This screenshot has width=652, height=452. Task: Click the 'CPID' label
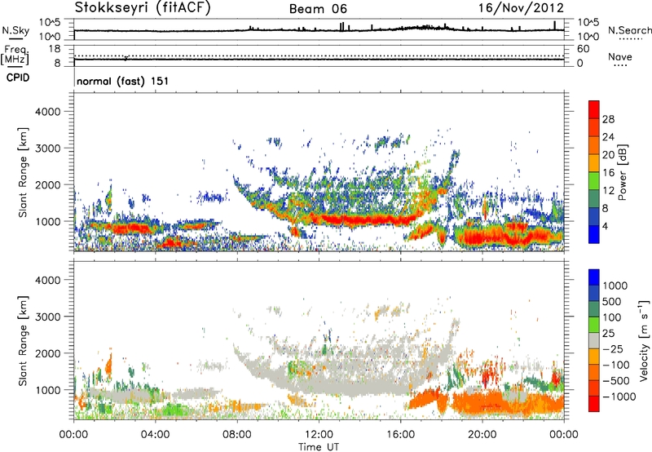coord(18,78)
